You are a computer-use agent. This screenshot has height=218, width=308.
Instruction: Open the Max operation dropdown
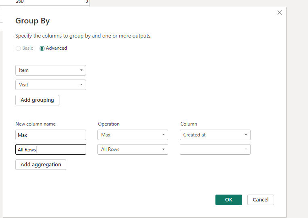[133, 135]
